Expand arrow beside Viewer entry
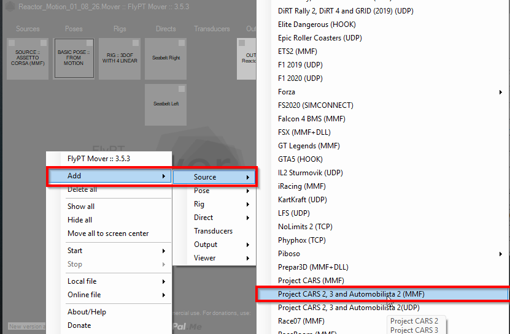 point(248,258)
